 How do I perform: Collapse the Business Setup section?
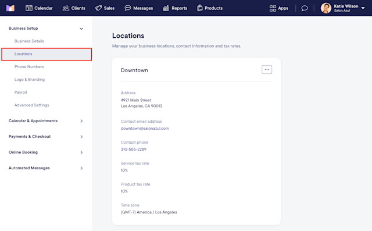[81, 29]
